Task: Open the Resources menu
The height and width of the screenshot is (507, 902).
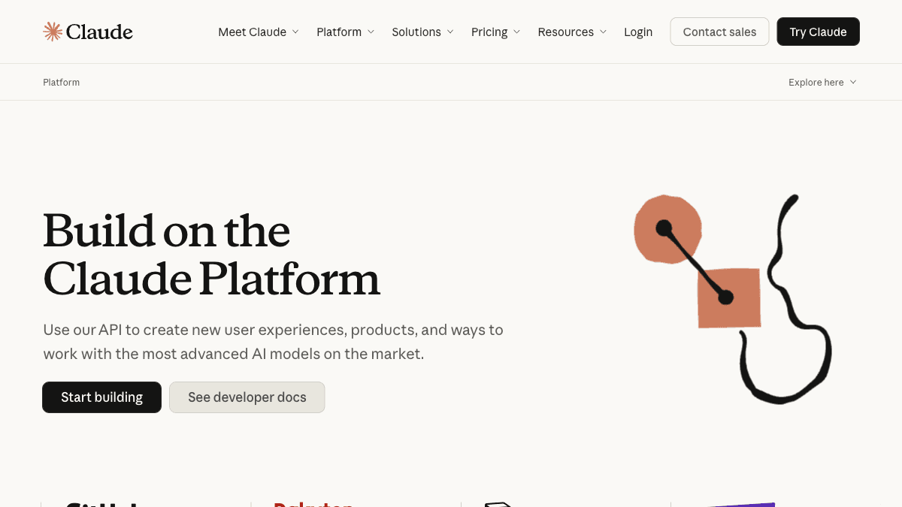Action: (572, 32)
